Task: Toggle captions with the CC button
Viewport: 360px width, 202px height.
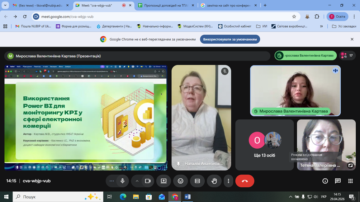Action: (197, 181)
